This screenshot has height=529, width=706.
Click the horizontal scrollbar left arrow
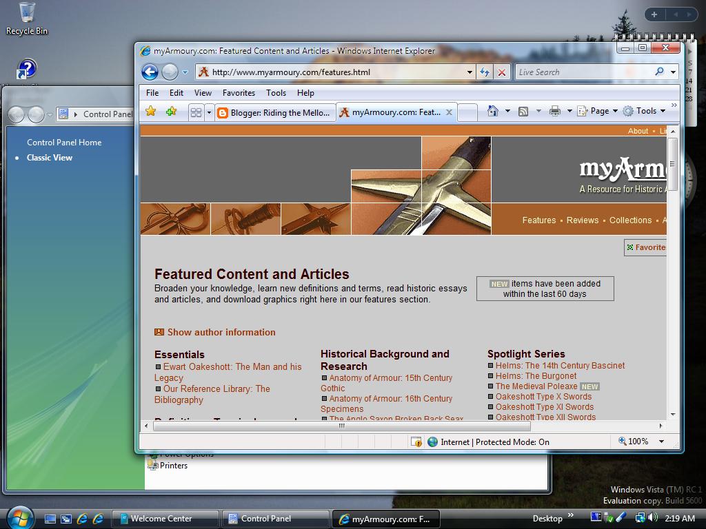[146, 426]
